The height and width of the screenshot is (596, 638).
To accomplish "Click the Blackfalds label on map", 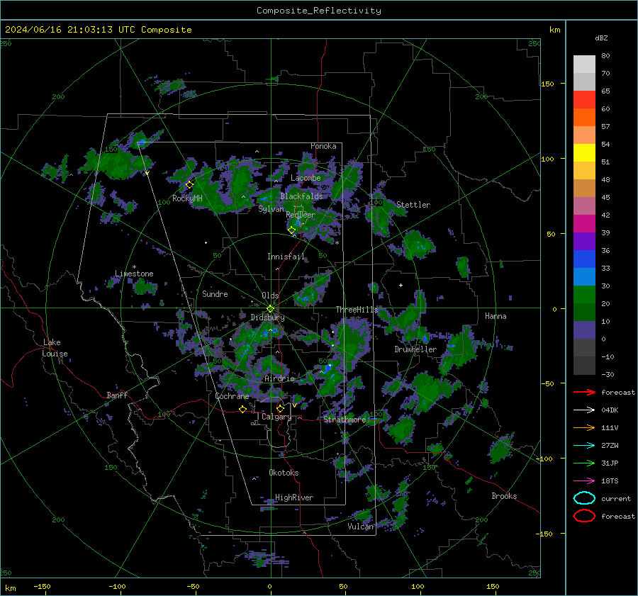I will pos(301,196).
